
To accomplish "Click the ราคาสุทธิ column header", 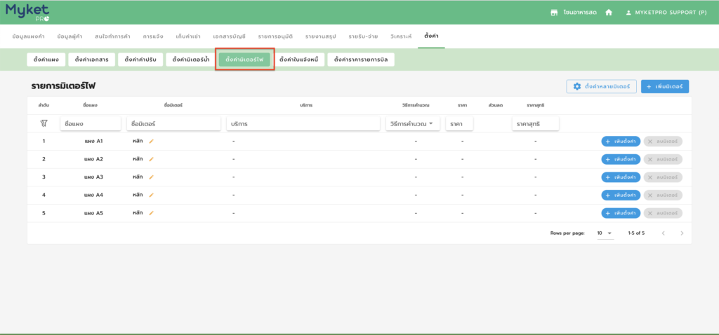I will 535,105.
